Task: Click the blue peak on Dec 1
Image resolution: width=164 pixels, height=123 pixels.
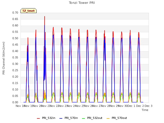Action: (130, 36)
